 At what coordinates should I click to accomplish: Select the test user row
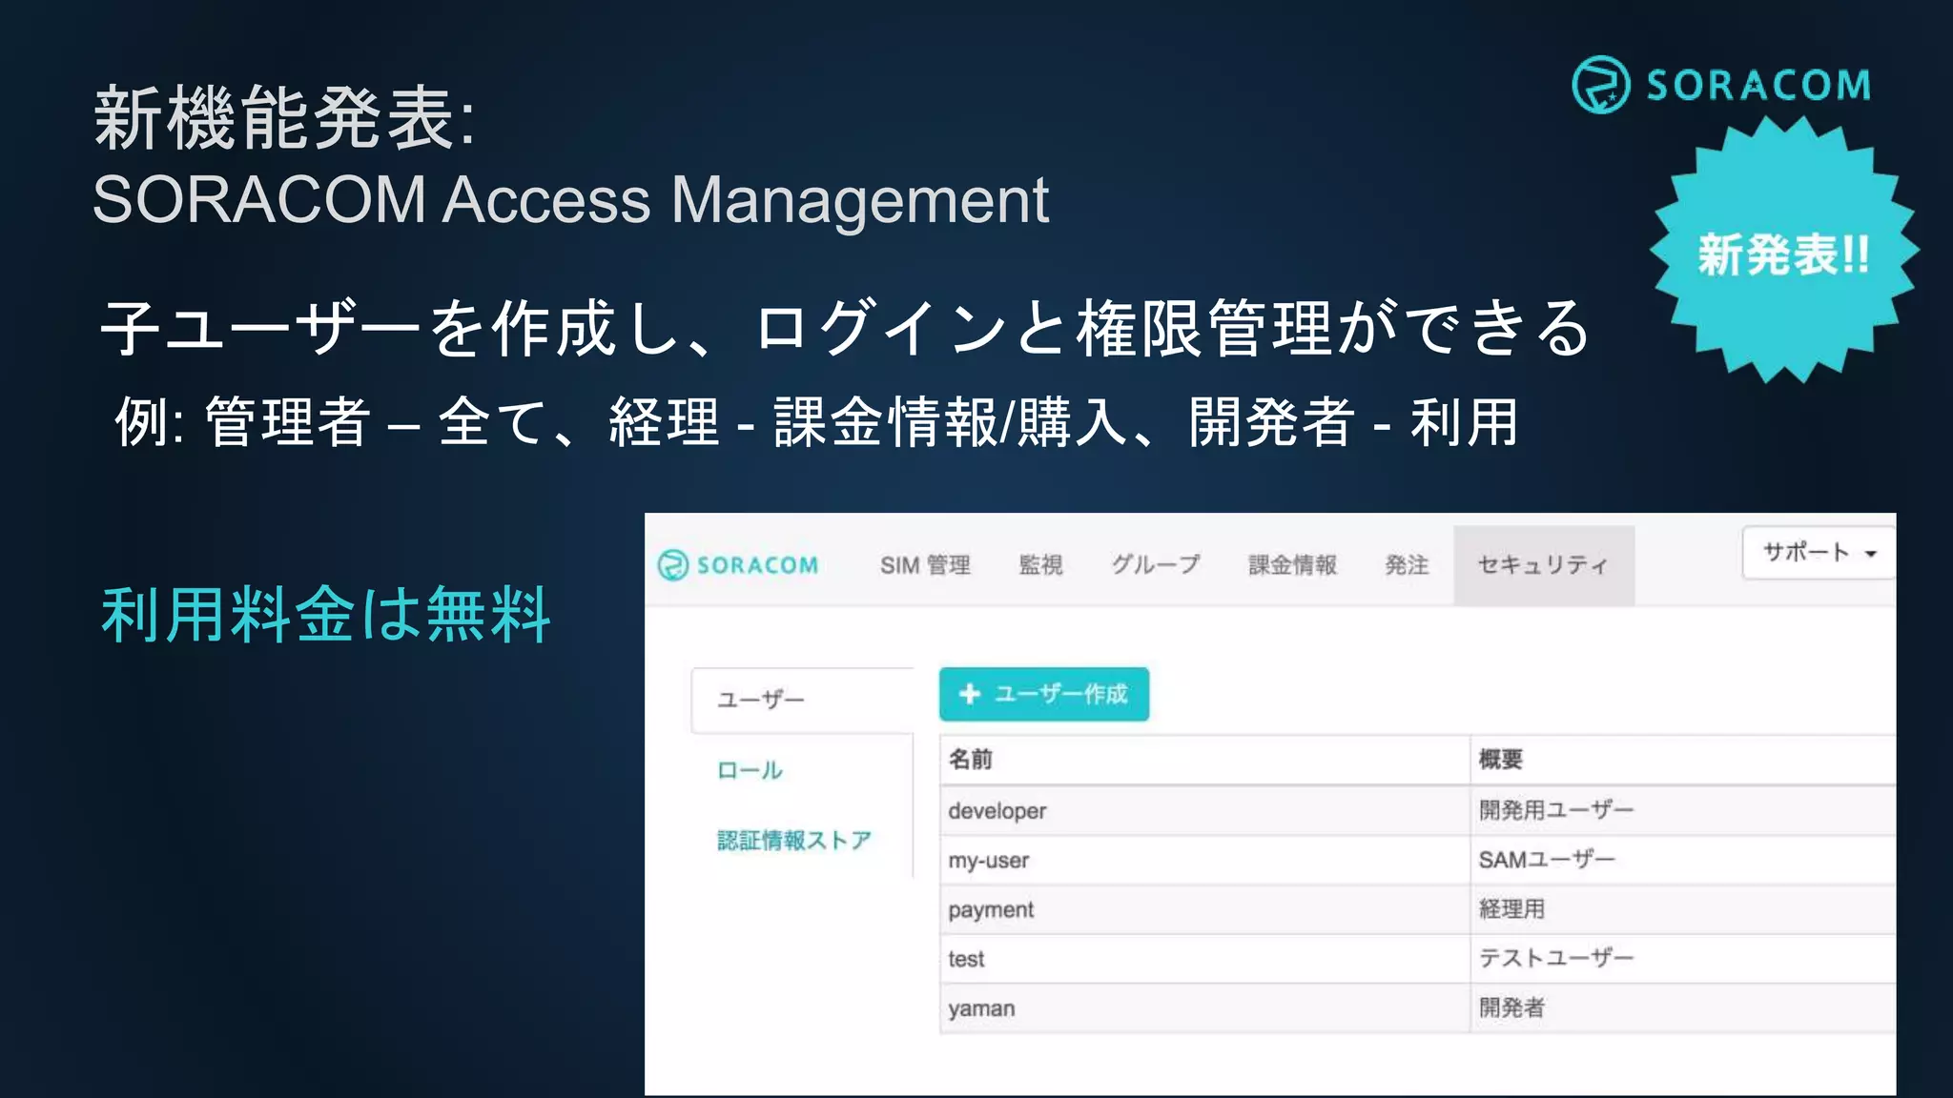[x=1417, y=959]
